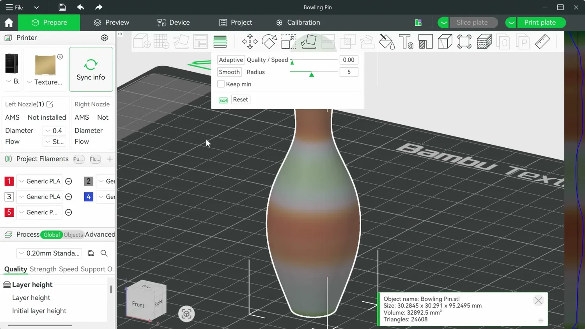Click the Add model cube icon

tap(142, 41)
